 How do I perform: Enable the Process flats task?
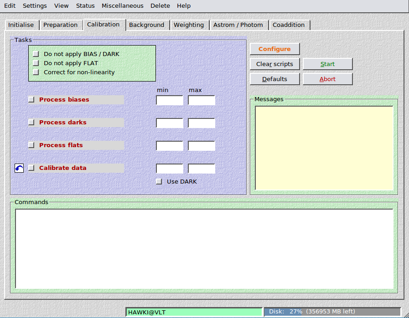(x=31, y=145)
